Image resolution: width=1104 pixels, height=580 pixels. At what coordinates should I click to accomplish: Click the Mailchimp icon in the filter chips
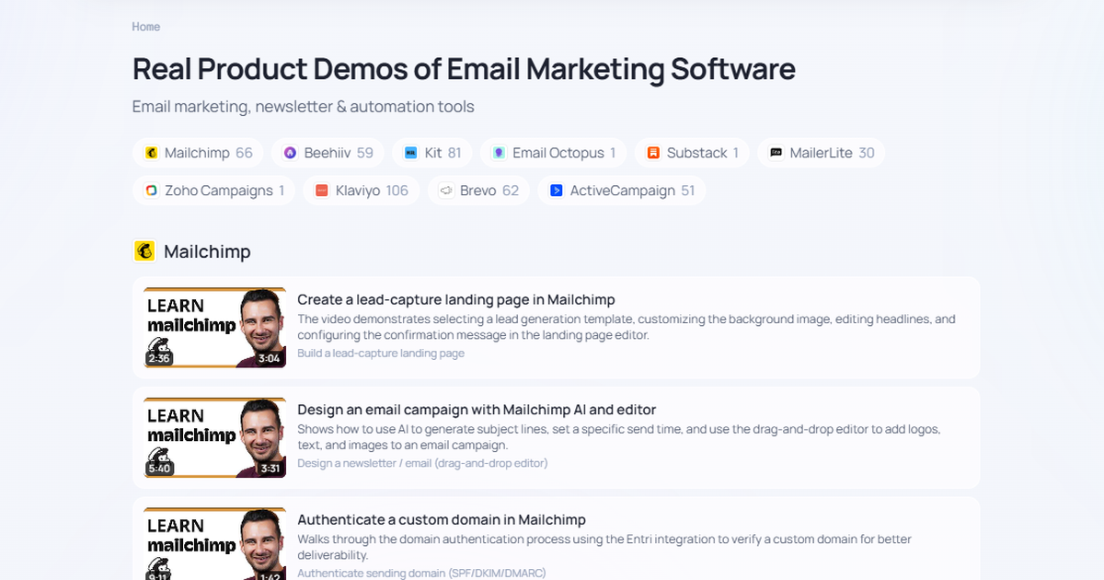151,153
